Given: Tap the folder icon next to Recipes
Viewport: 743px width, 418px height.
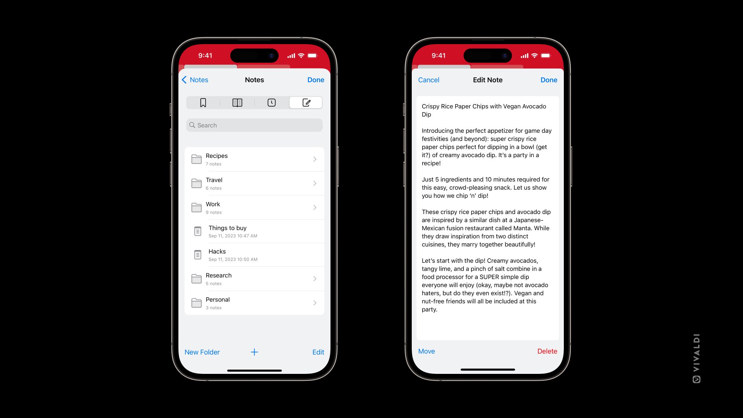Looking at the screenshot, I should pyautogui.click(x=197, y=159).
